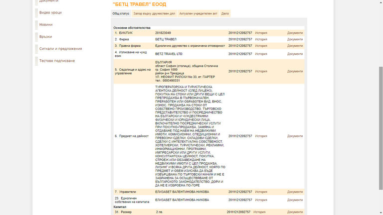
Task: Open Документи for Изписване на чужд език
Action: 295,54
